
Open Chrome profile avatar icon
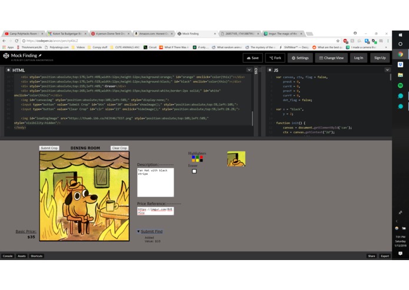pyautogui.click(x=355, y=33)
